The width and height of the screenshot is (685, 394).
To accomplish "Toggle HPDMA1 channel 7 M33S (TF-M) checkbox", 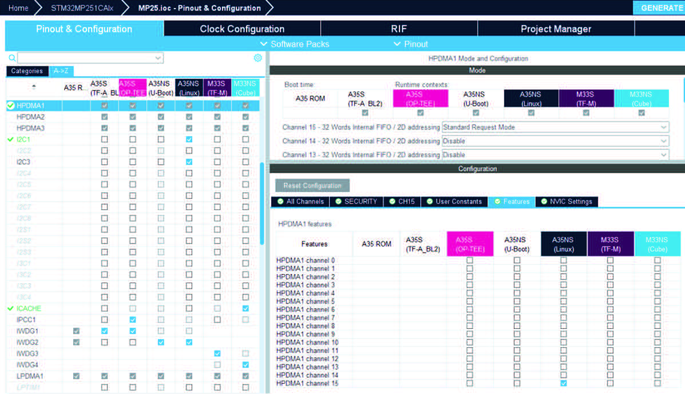I will (610, 317).
